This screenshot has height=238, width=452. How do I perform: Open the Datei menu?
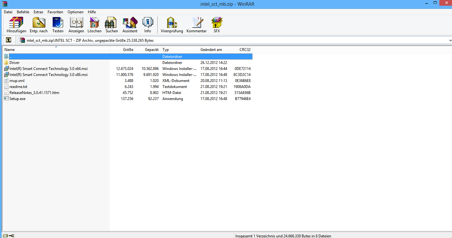tap(8, 12)
